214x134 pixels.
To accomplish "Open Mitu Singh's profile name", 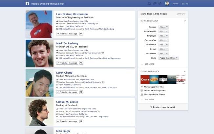I will (x=63, y=131).
